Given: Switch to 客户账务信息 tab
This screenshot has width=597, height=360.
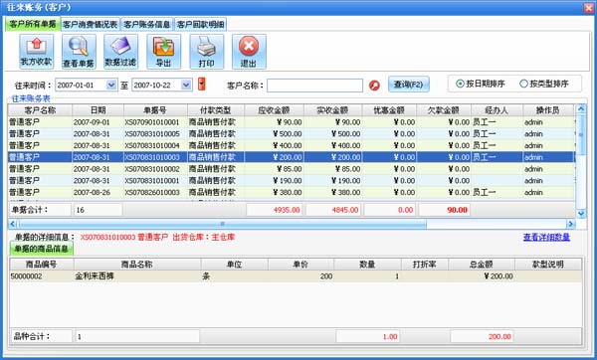Looking at the screenshot, I should 147,25.
